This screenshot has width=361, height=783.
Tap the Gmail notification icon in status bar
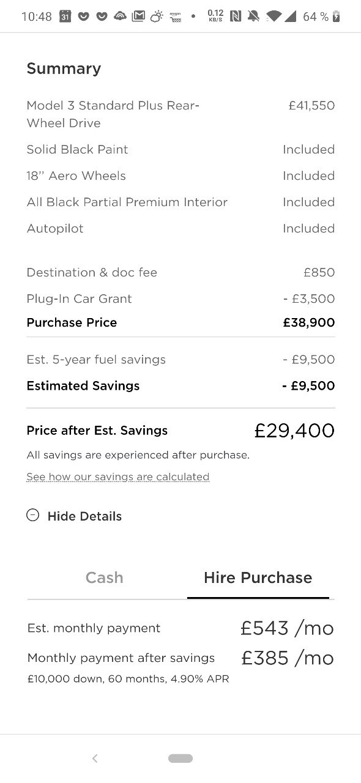coord(138,17)
